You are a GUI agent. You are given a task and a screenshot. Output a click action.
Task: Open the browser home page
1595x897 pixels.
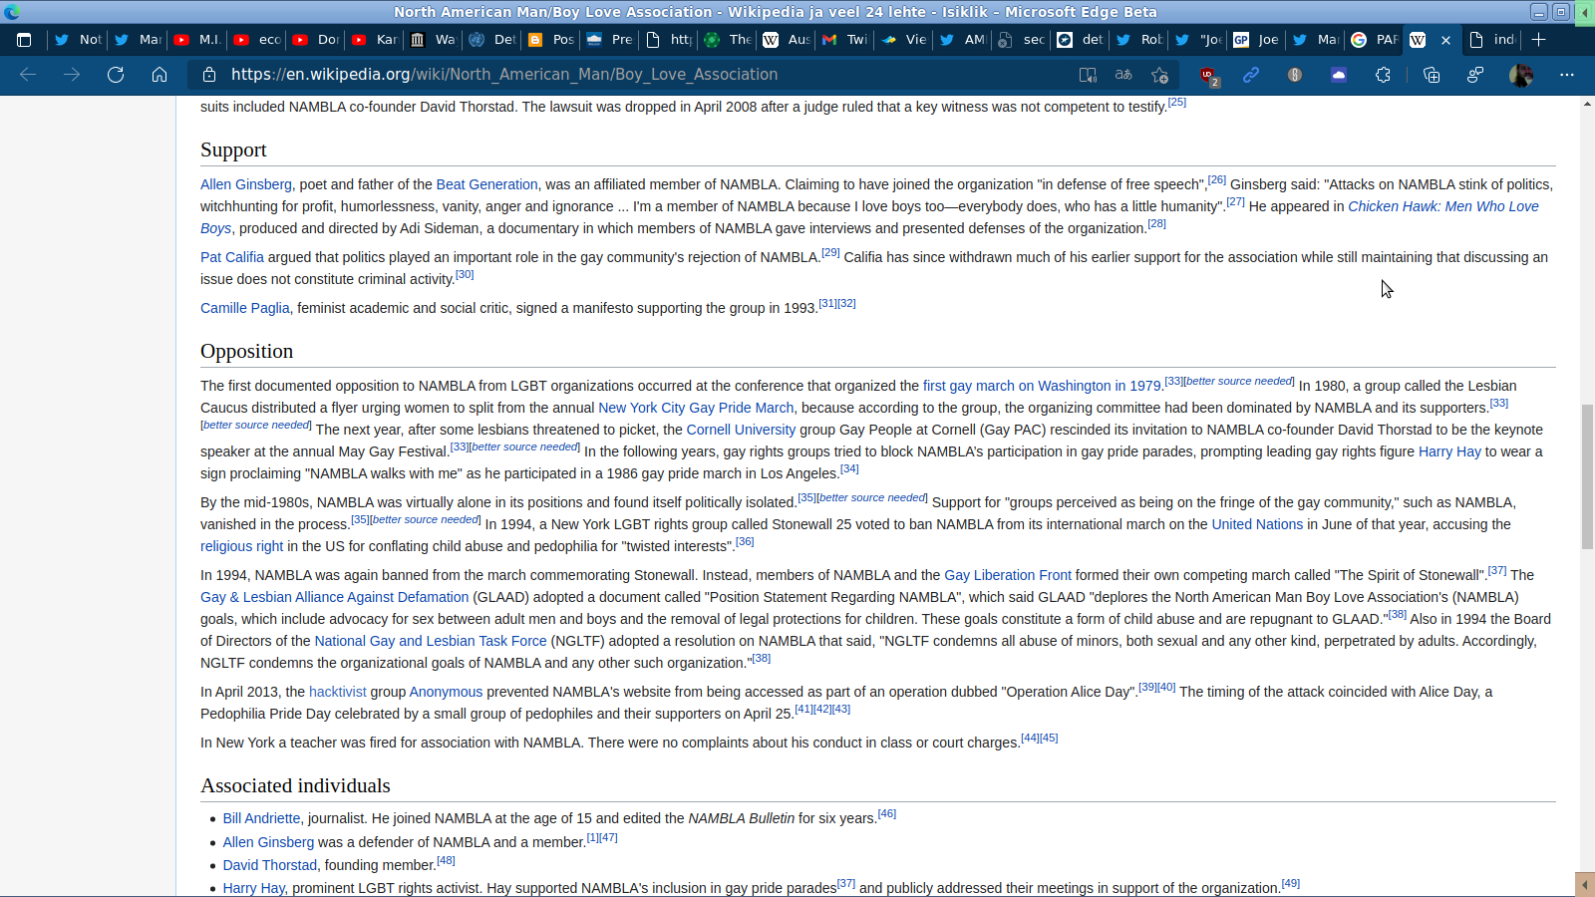(159, 75)
